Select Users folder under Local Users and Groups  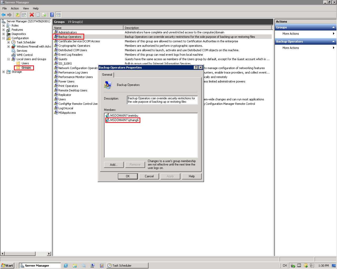25,63
